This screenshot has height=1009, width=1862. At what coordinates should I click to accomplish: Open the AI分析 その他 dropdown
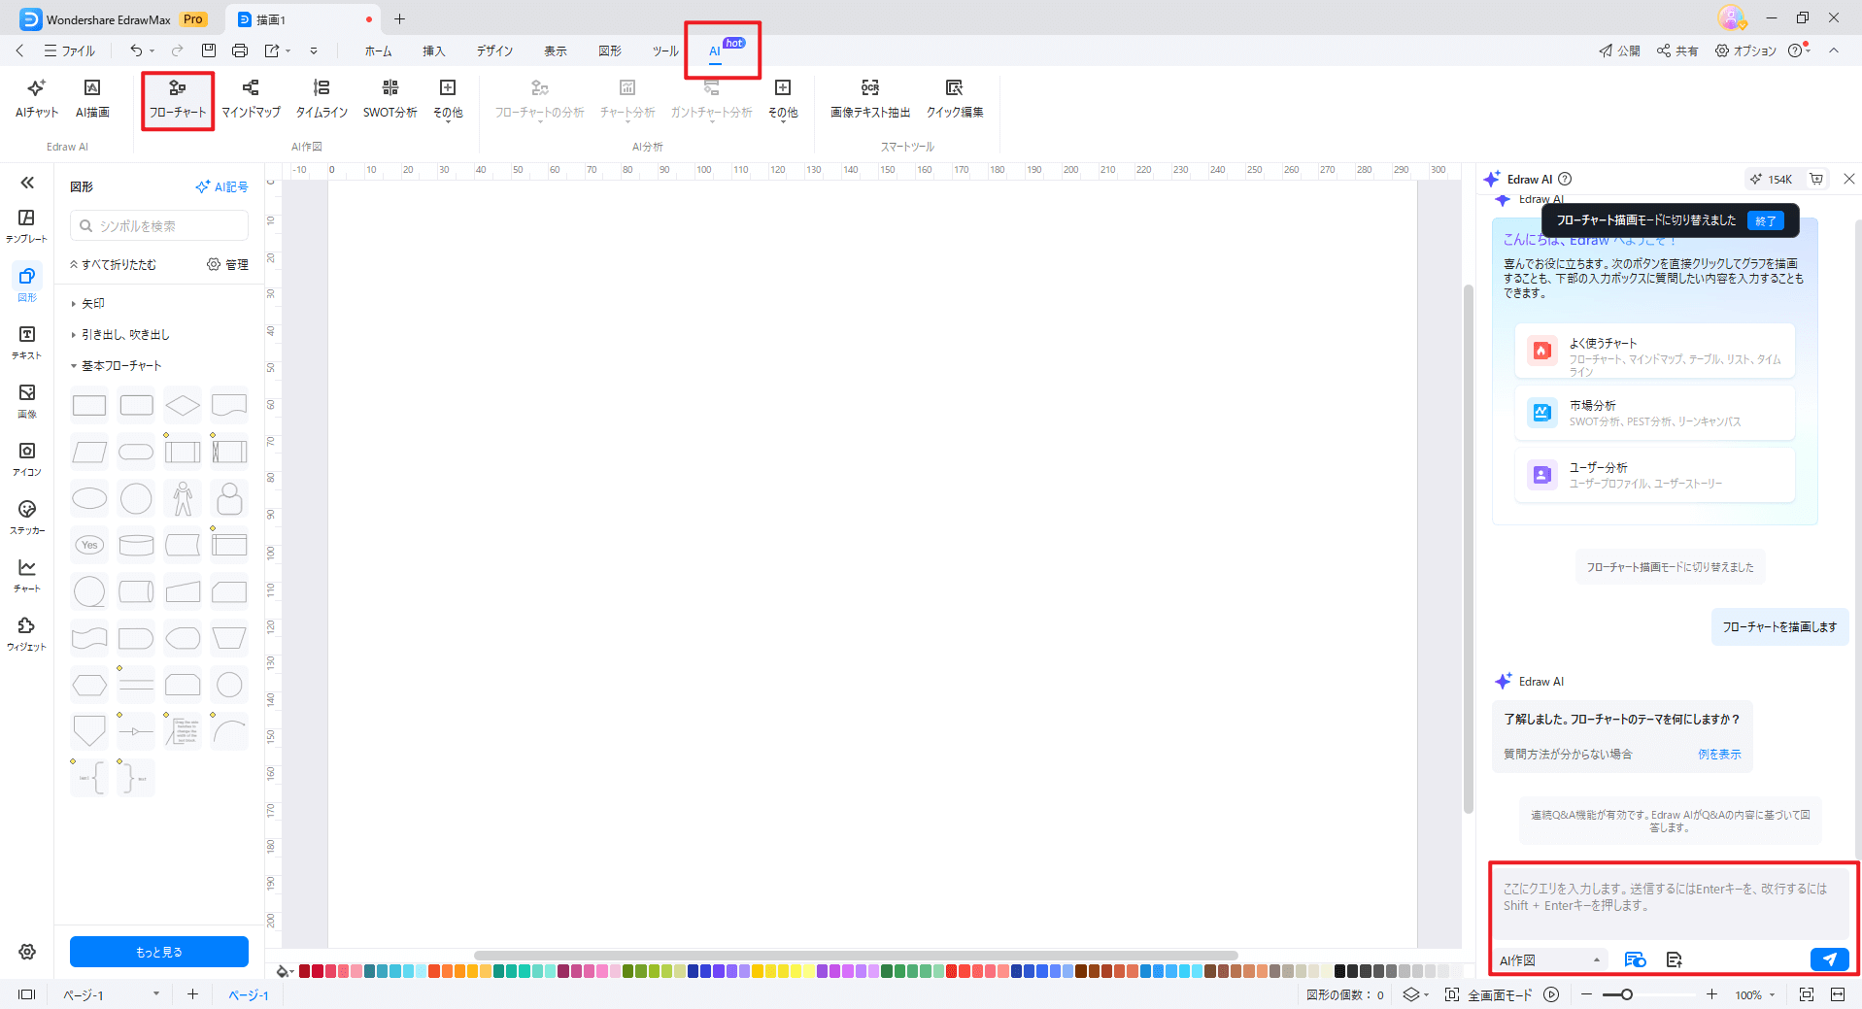coord(783,99)
